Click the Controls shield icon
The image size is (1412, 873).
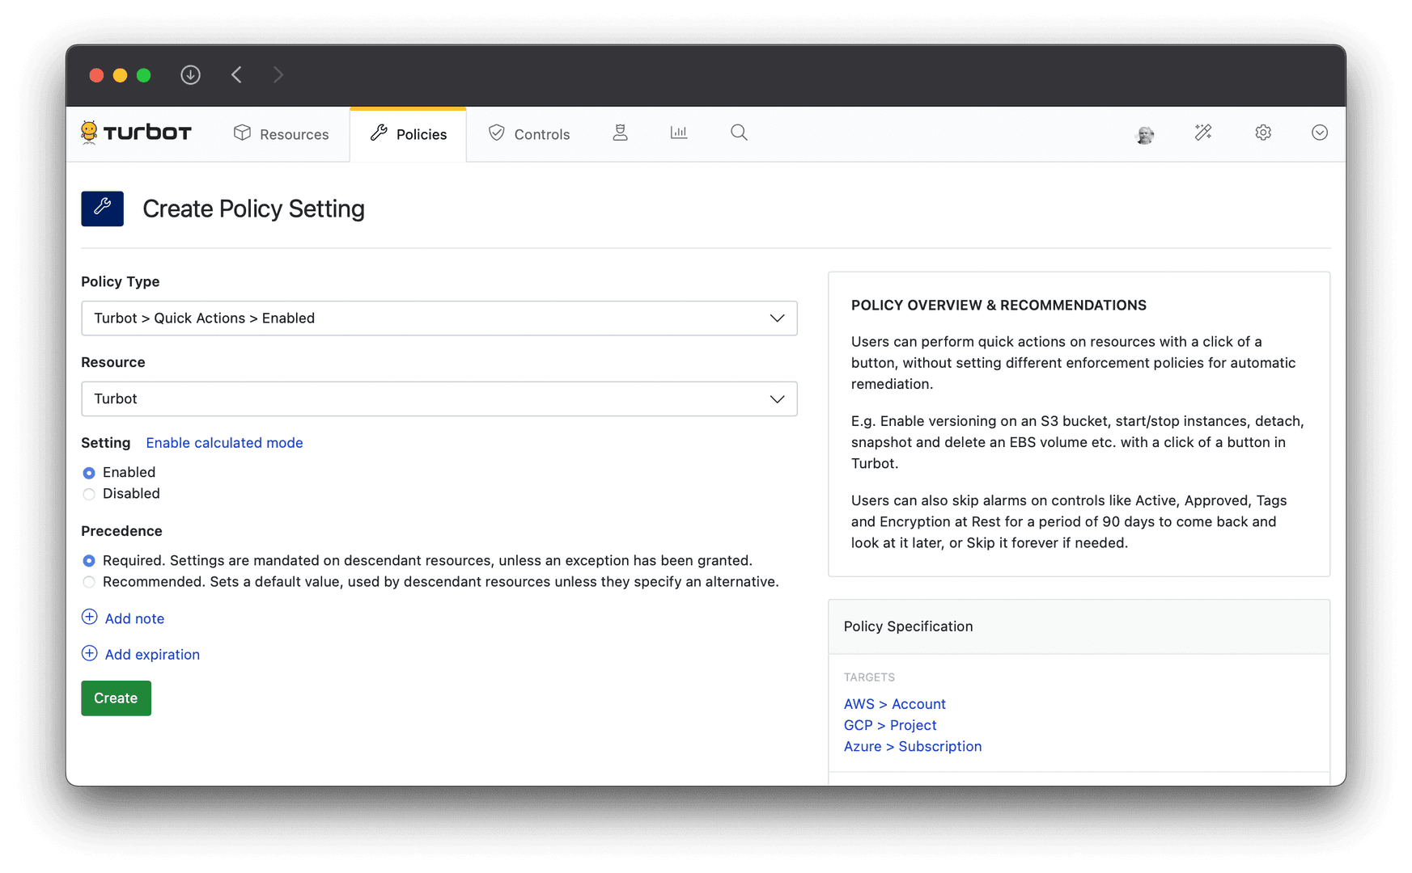coord(496,133)
